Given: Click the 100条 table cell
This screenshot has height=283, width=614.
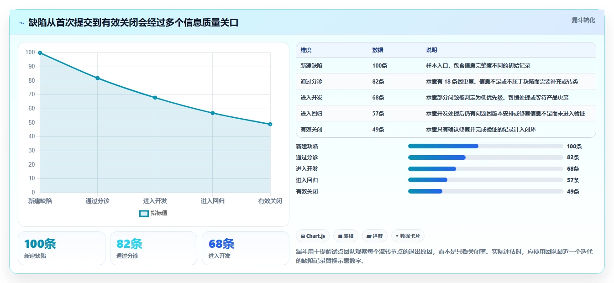Looking at the screenshot, I should tap(380, 66).
